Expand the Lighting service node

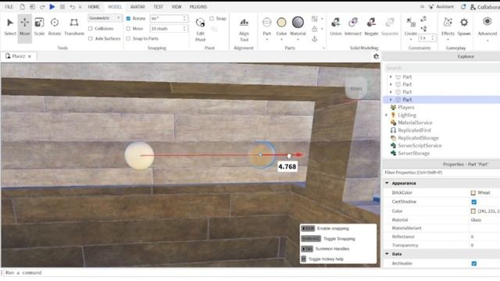[386, 115]
